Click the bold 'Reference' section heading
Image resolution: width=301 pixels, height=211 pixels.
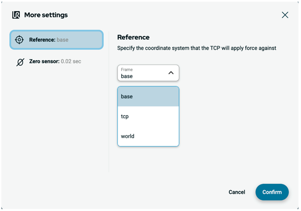(133, 37)
